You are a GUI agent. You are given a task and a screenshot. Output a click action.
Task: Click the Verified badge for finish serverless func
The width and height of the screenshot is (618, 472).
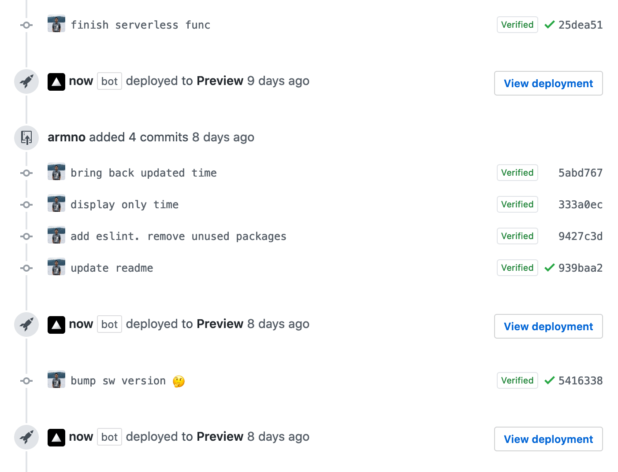pyautogui.click(x=517, y=25)
